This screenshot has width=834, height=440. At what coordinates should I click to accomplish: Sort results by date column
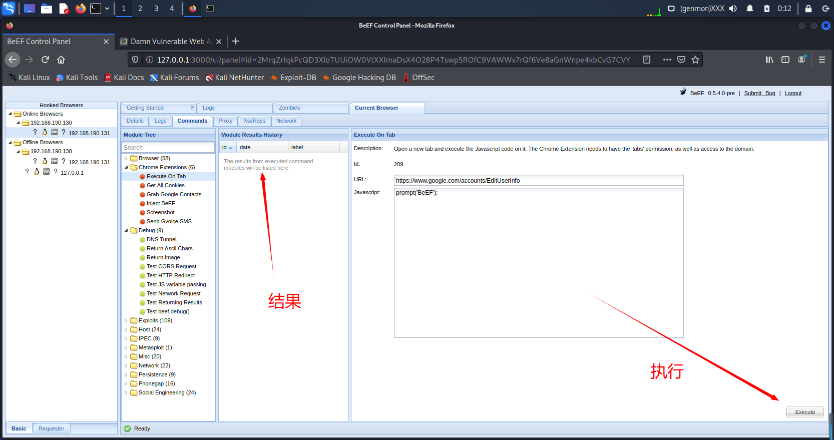point(263,147)
